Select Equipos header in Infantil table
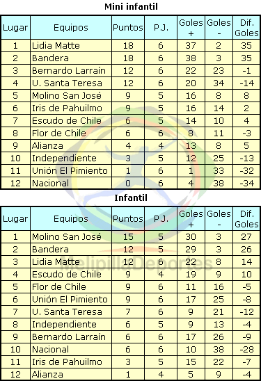This screenshot has height=381, width=261. click(71, 219)
